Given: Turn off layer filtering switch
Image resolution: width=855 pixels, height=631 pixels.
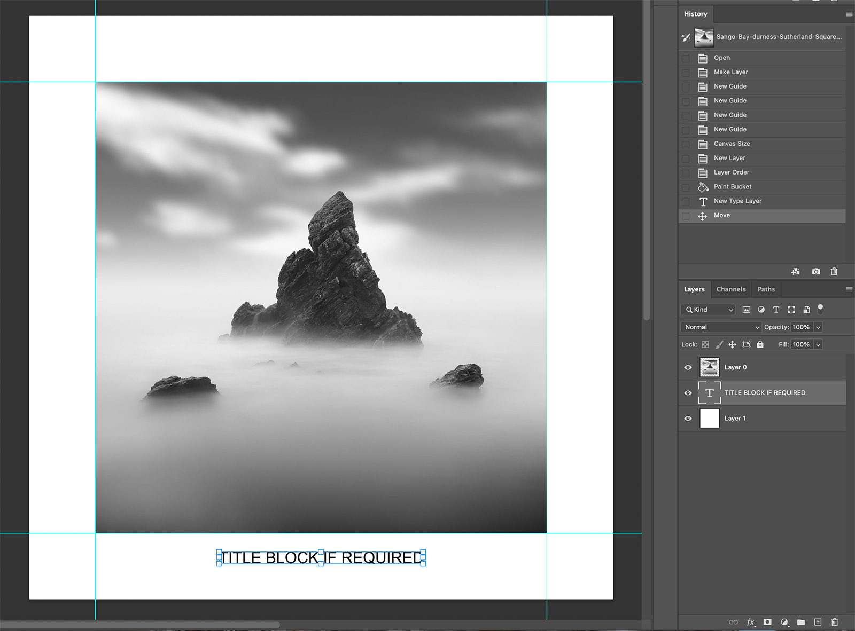Looking at the screenshot, I should pyautogui.click(x=820, y=309).
